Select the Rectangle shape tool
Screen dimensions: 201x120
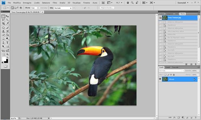(7, 47)
